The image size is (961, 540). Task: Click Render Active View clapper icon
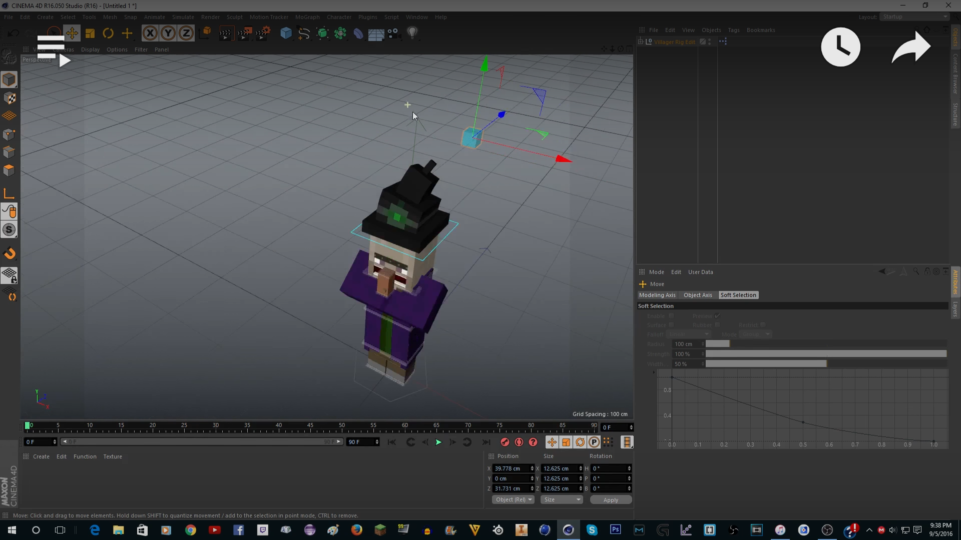(226, 33)
